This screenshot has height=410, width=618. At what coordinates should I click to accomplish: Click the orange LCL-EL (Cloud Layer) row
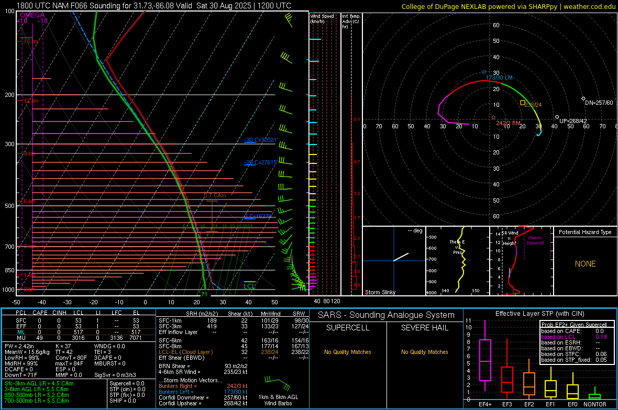click(x=234, y=352)
